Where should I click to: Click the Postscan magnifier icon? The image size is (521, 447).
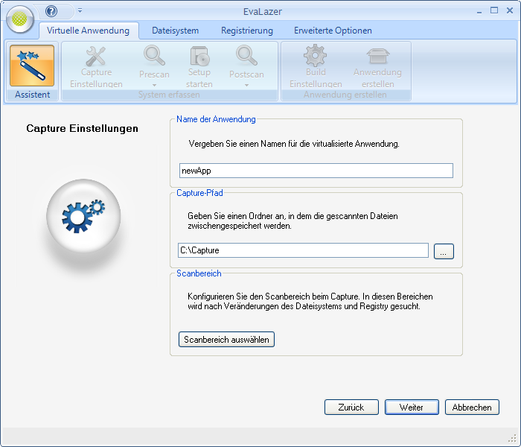point(246,57)
